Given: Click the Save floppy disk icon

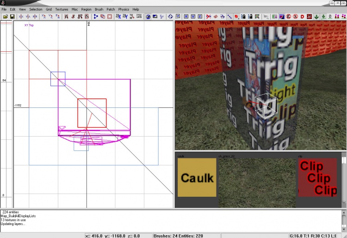Looking at the screenshot, I should click(12, 17).
